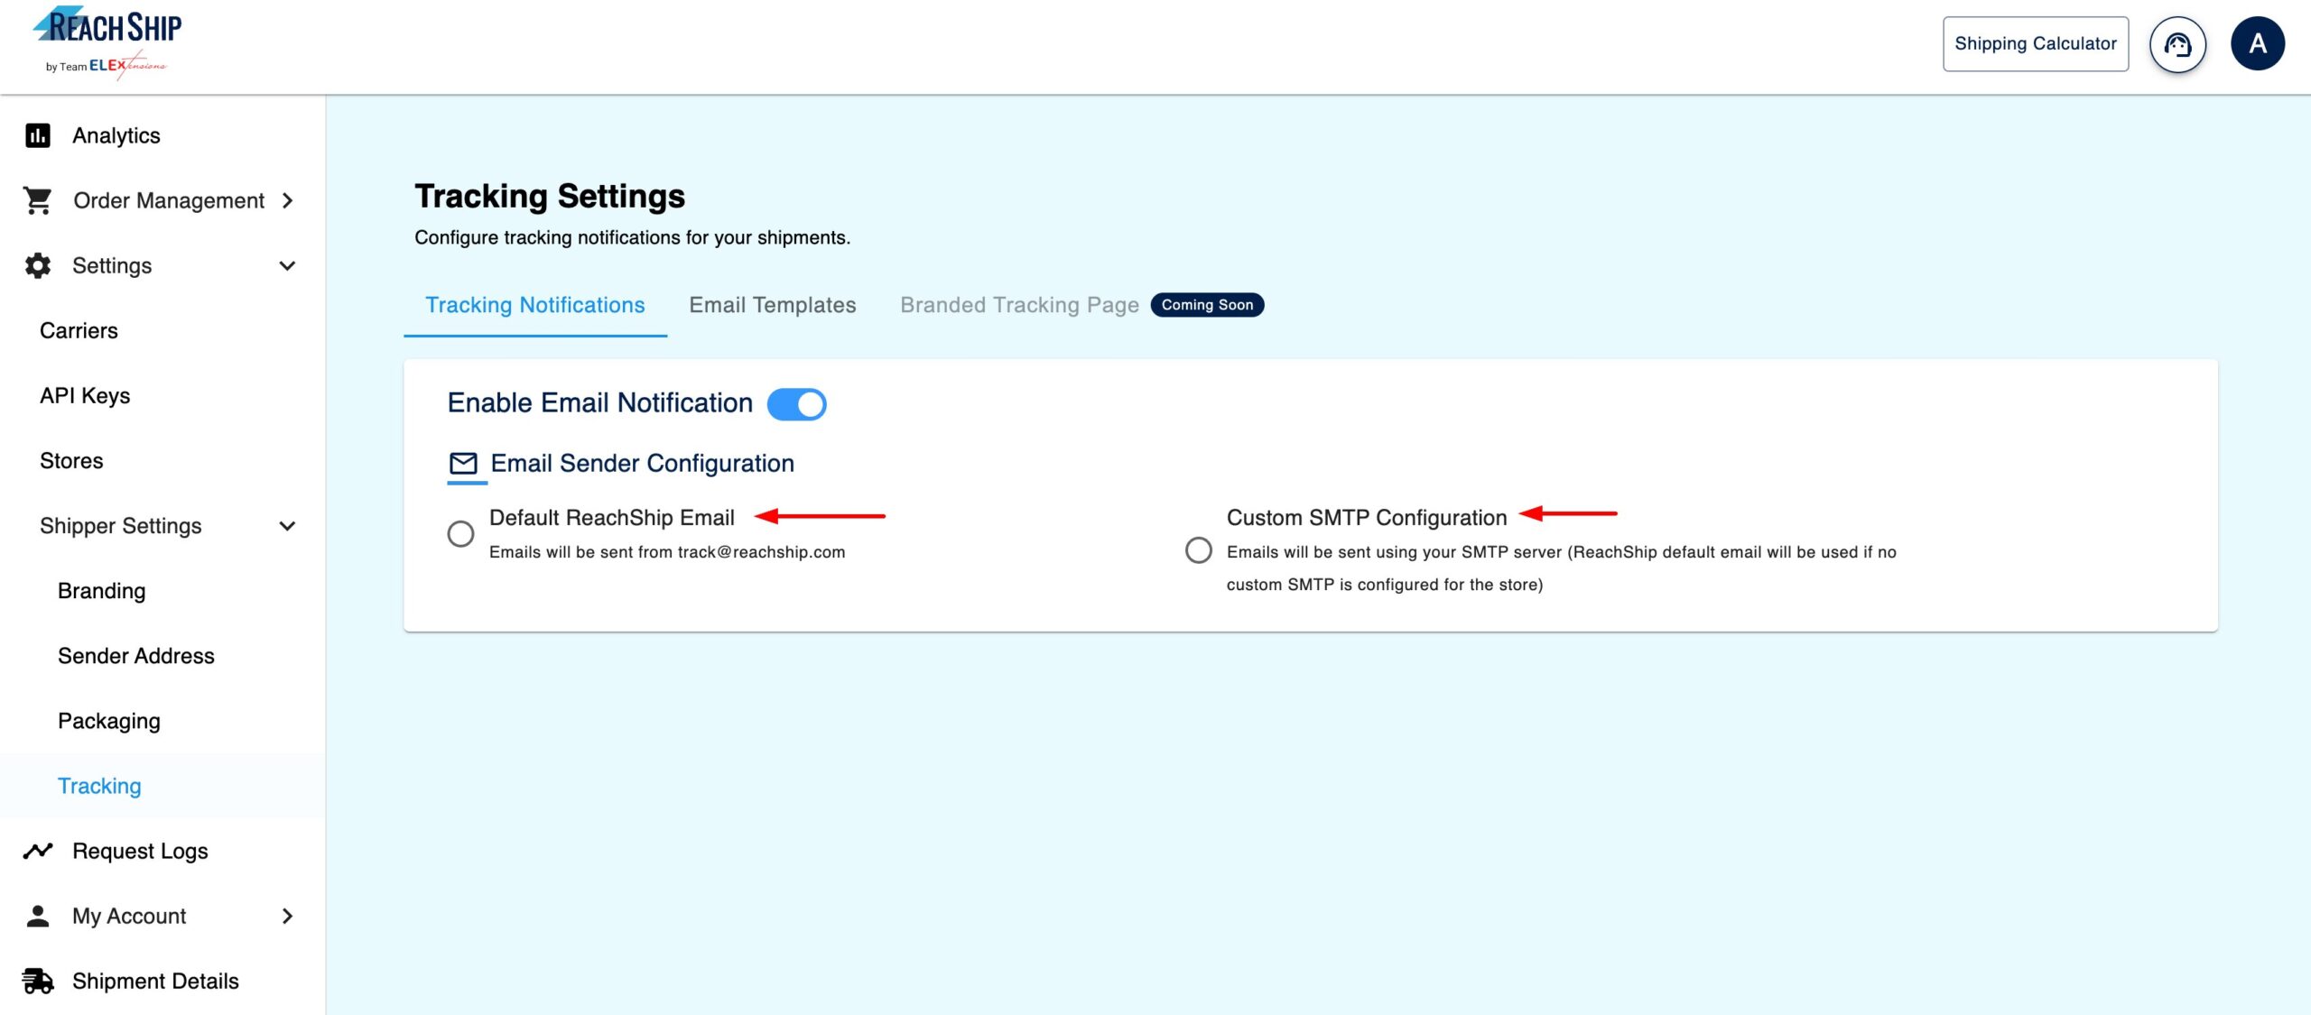Click the envelope icon beside Email Sender Configuration

pos(463,464)
